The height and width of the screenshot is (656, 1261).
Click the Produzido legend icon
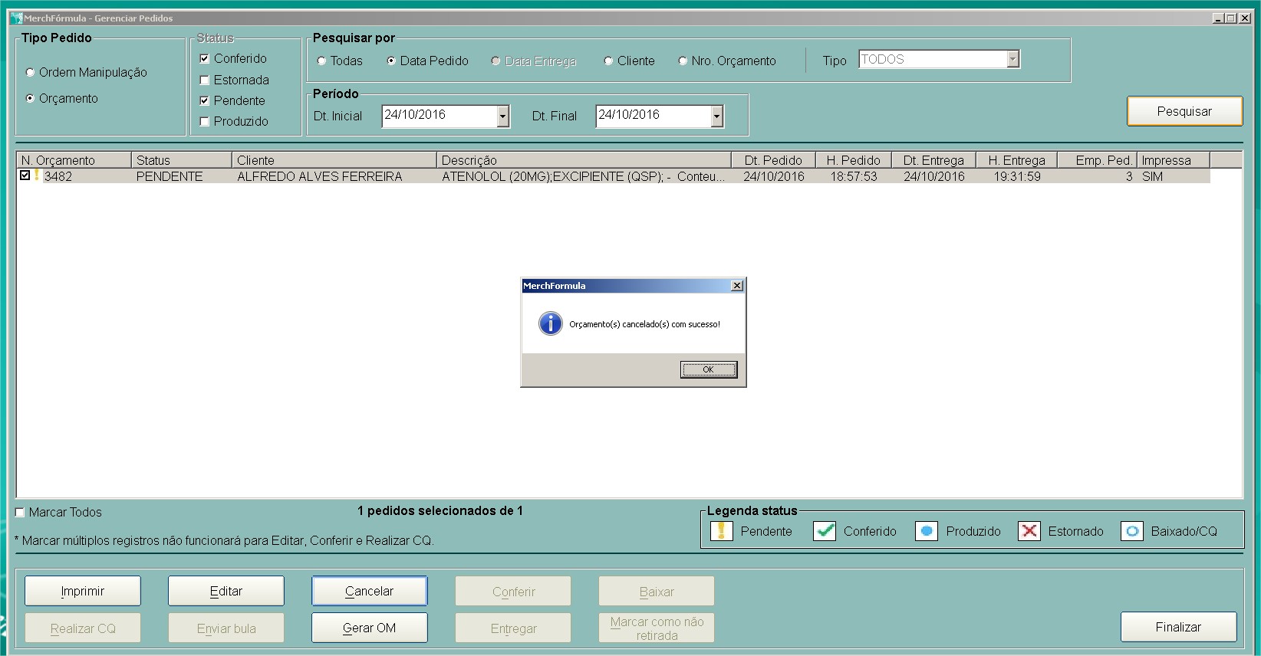[927, 531]
